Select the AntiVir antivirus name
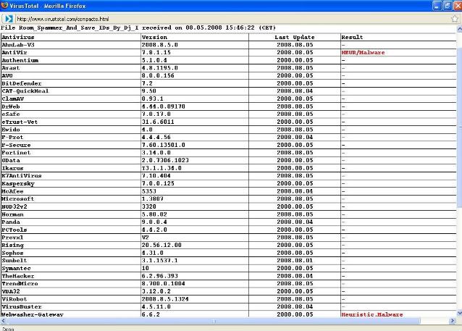This screenshot has width=462, height=331. point(14,52)
